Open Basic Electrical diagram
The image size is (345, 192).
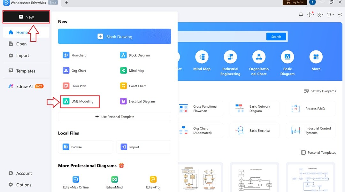click(254, 130)
